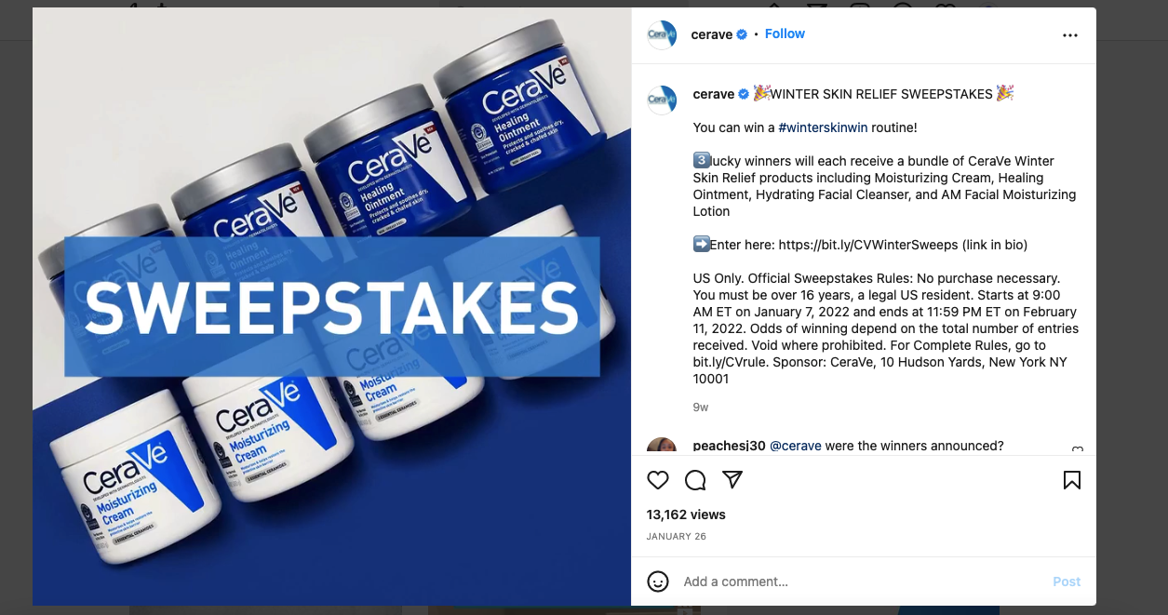The width and height of the screenshot is (1168, 615).
Task: Open the emoji picker in comment box
Action: tap(658, 582)
